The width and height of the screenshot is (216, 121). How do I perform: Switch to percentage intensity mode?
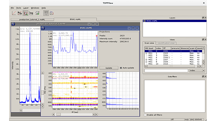(x=20, y=13)
